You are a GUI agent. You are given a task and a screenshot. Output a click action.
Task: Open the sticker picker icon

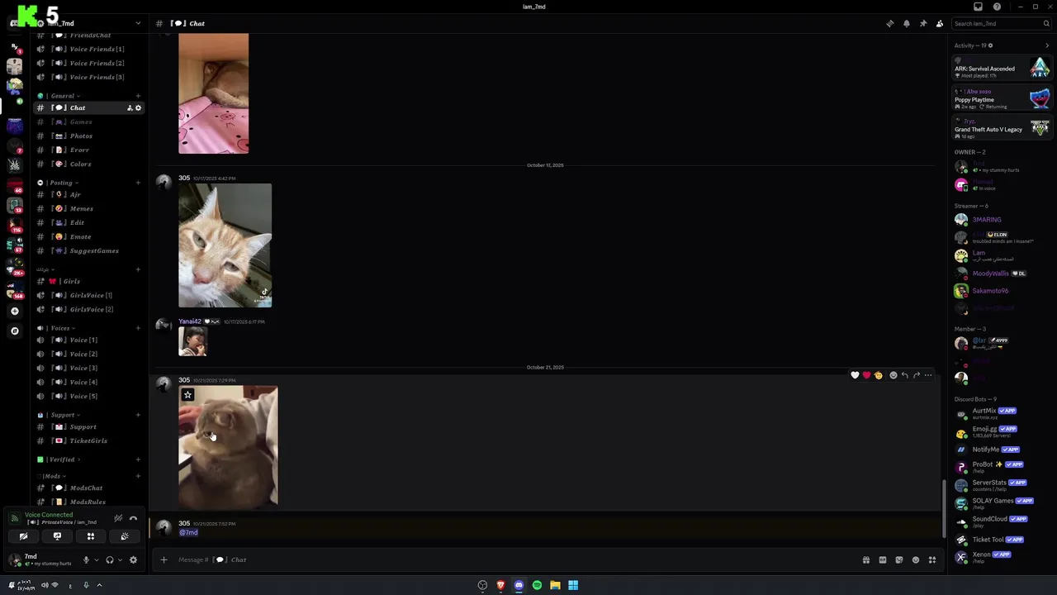point(899,559)
